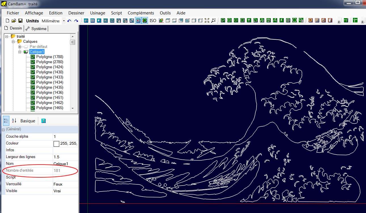Click the ISO view button
This screenshot has height=213, width=366.
(153, 21)
